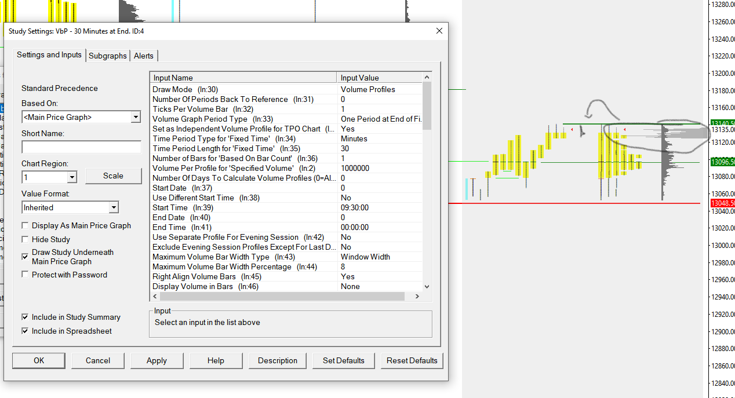735x398 pixels.
Task: Click Reset Defaults button
Action: pyautogui.click(x=412, y=360)
